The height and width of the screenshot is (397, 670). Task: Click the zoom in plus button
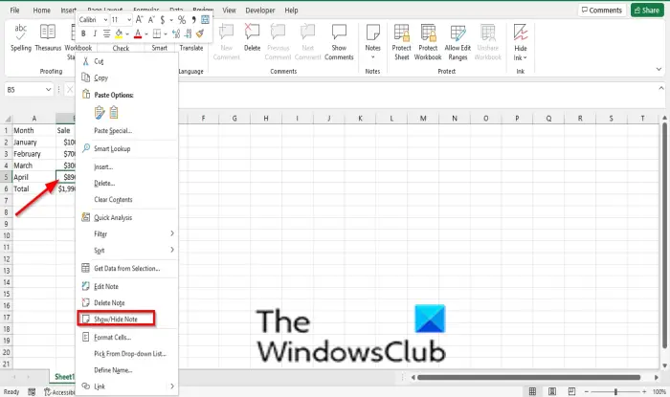pos(644,391)
